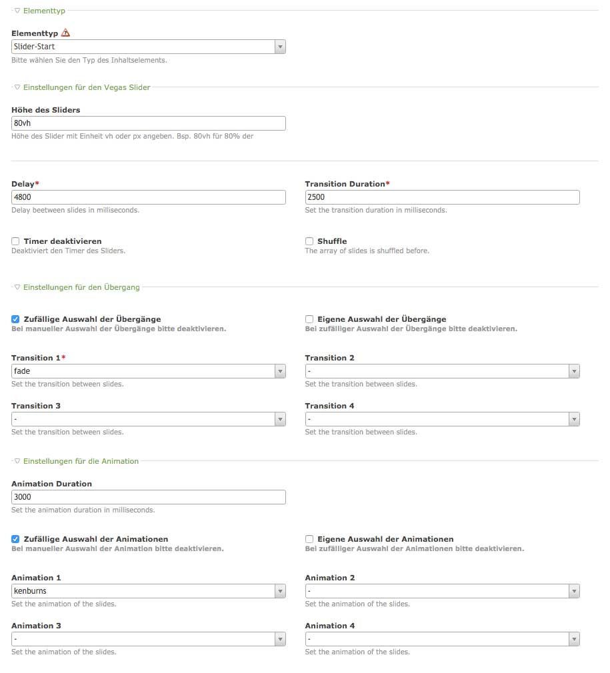Collapse the Elementtyp section triangle

(17, 11)
